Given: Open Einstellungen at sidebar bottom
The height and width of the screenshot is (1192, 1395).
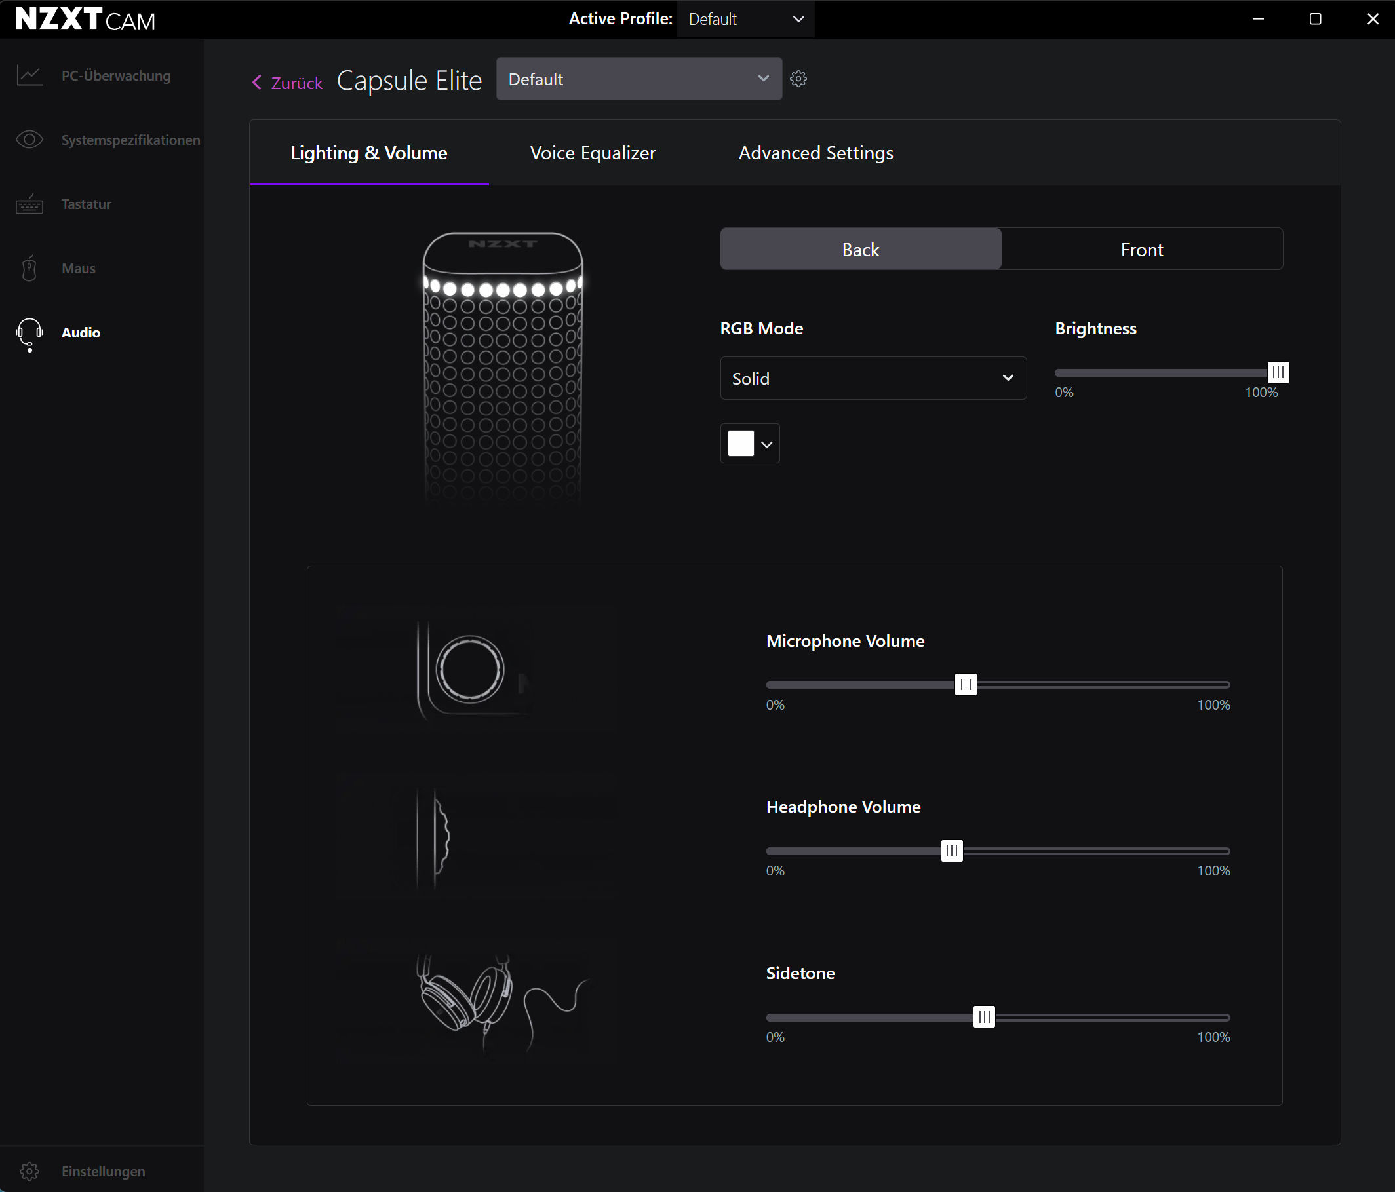Looking at the screenshot, I should [103, 1171].
